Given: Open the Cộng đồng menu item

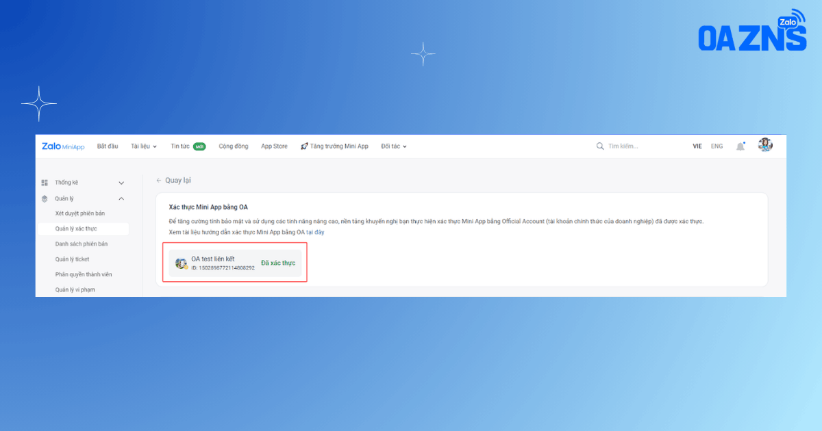Looking at the screenshot, I should coord(234,146).
